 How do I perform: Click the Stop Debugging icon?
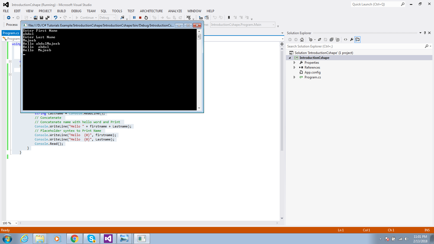click(140, 18)
